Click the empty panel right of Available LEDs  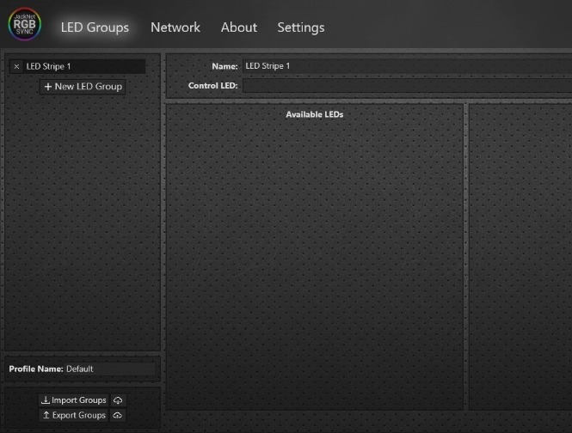tap(520, 258)
